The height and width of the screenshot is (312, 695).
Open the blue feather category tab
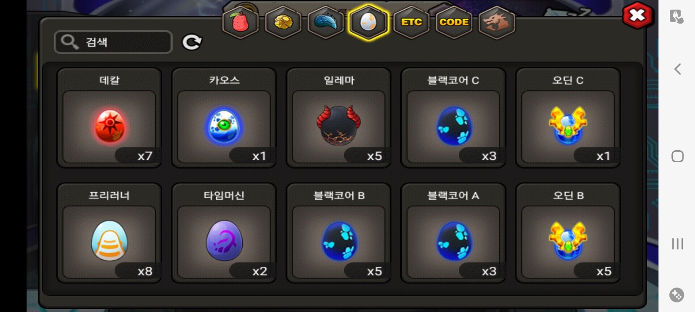coord(326,22)
